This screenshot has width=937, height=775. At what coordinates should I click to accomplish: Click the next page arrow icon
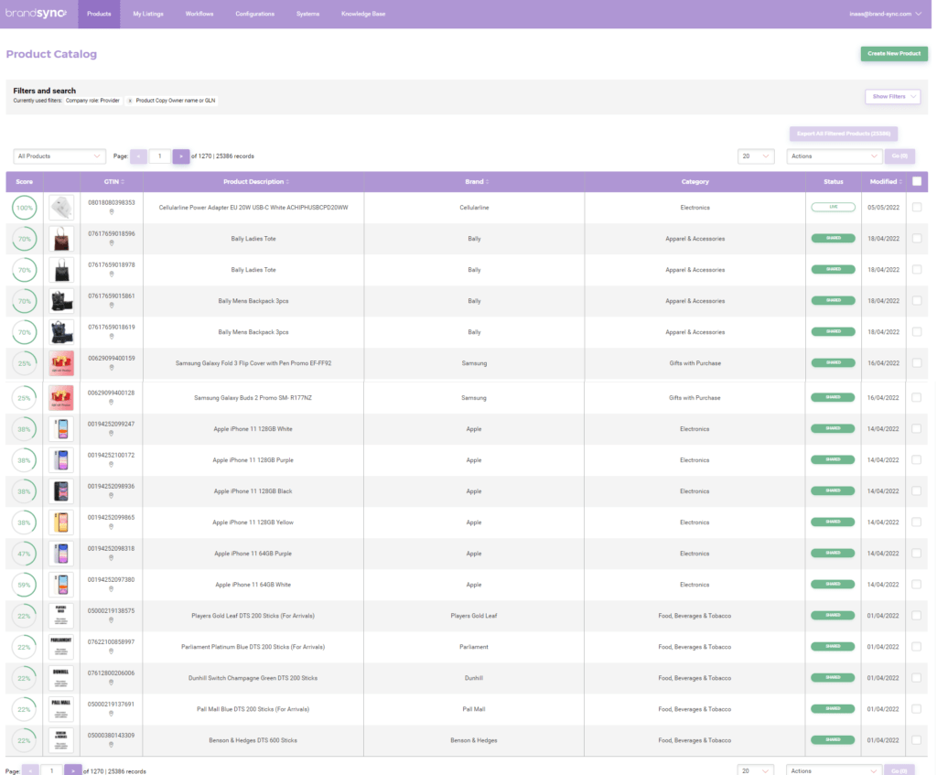click(x=180, y=156)
